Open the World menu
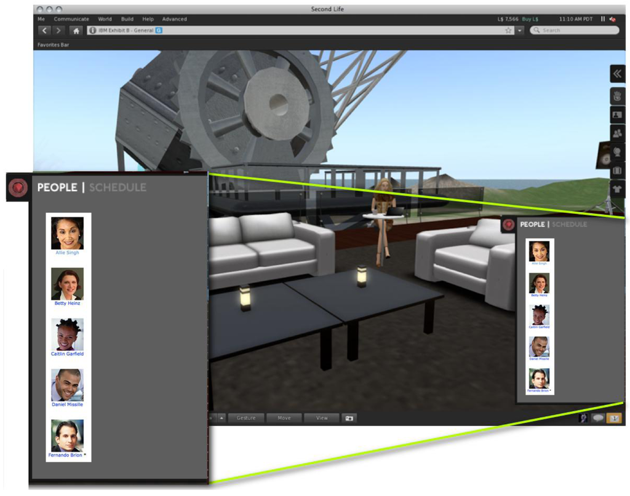This screenshot has width=630, height=496. click(x=105, y=19)
